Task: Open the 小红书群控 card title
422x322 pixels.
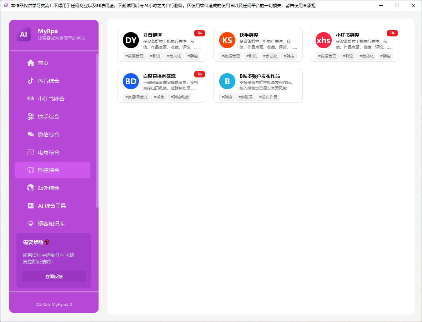Action: pyautogui.click(x=347, y=35)
